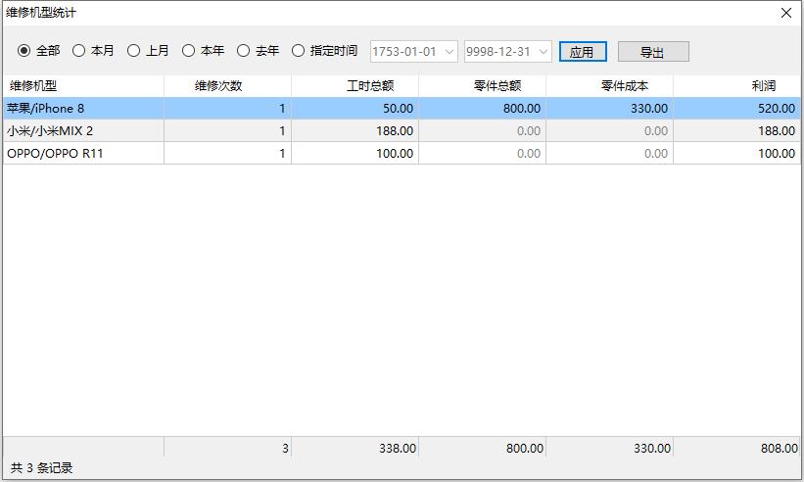Click the 利润 column header

click(x=736, y=85)
